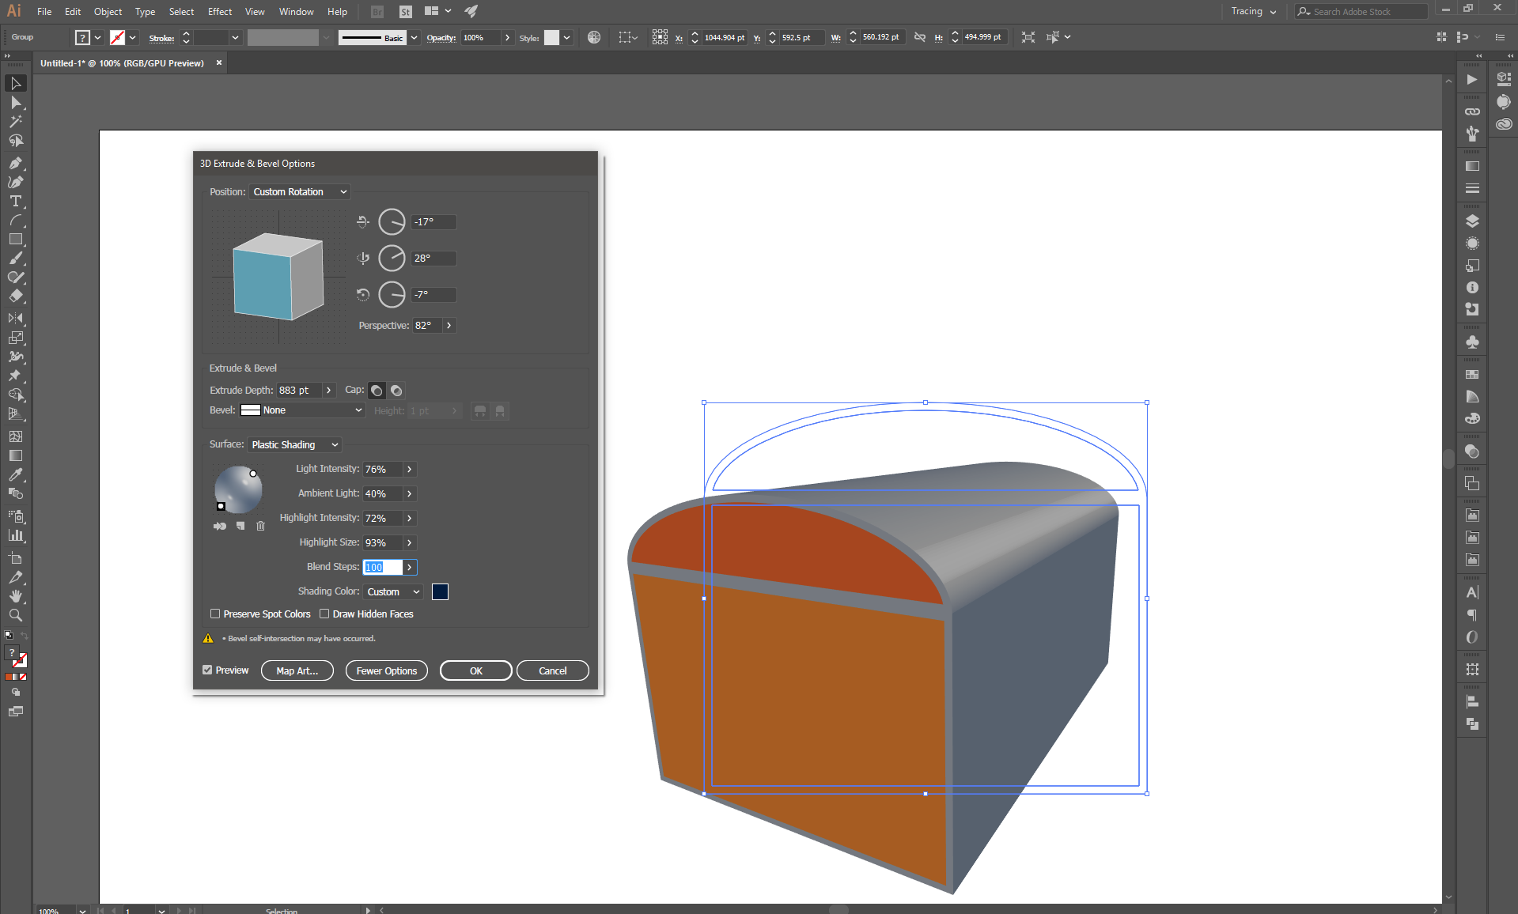Screen dimensions: 1518x914
Task: Expand the Extrude Depth slider arrow
Action: tap(328, 391)
